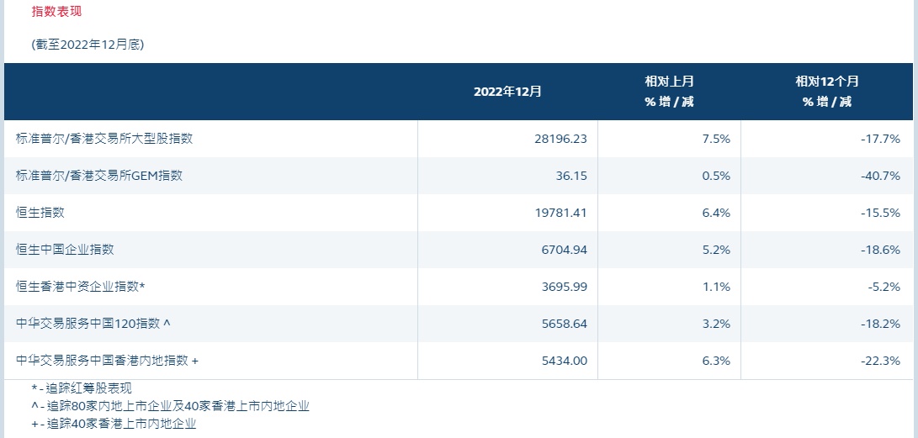Select the 恒生指数 row label
Screen dimensions: 918x438
point(40,213)
